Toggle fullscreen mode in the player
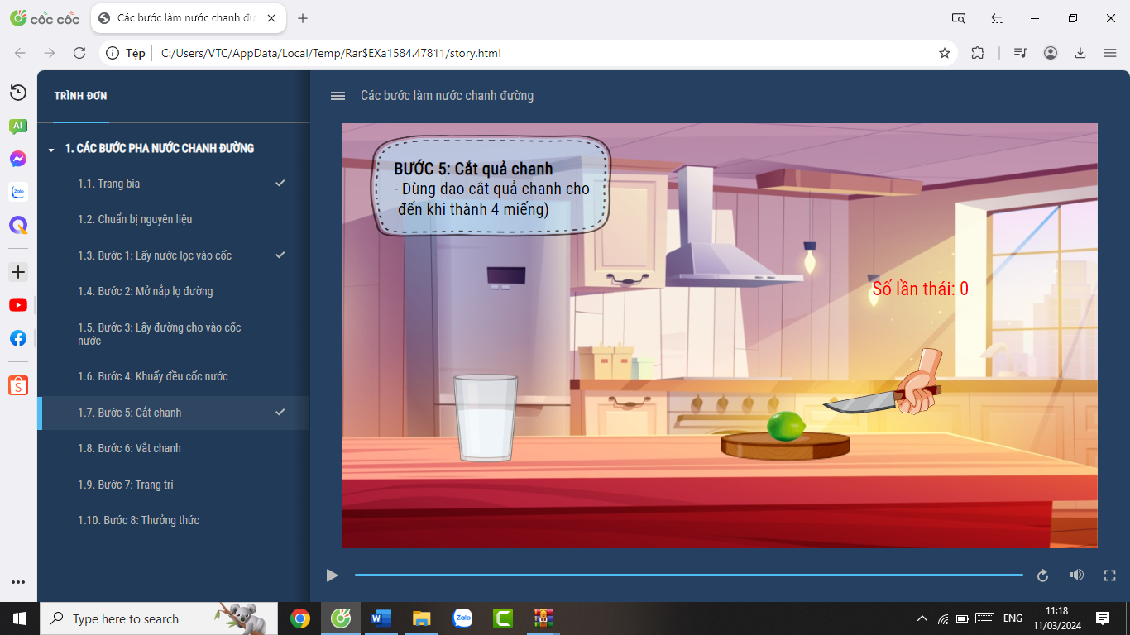 tap(1110, 575)
